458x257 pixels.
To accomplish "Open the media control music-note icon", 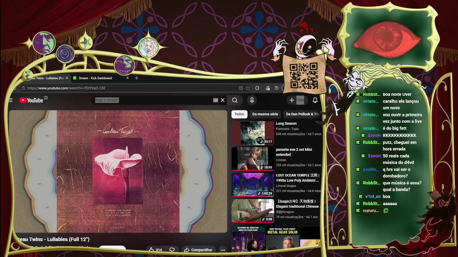I will coord(267,88).
